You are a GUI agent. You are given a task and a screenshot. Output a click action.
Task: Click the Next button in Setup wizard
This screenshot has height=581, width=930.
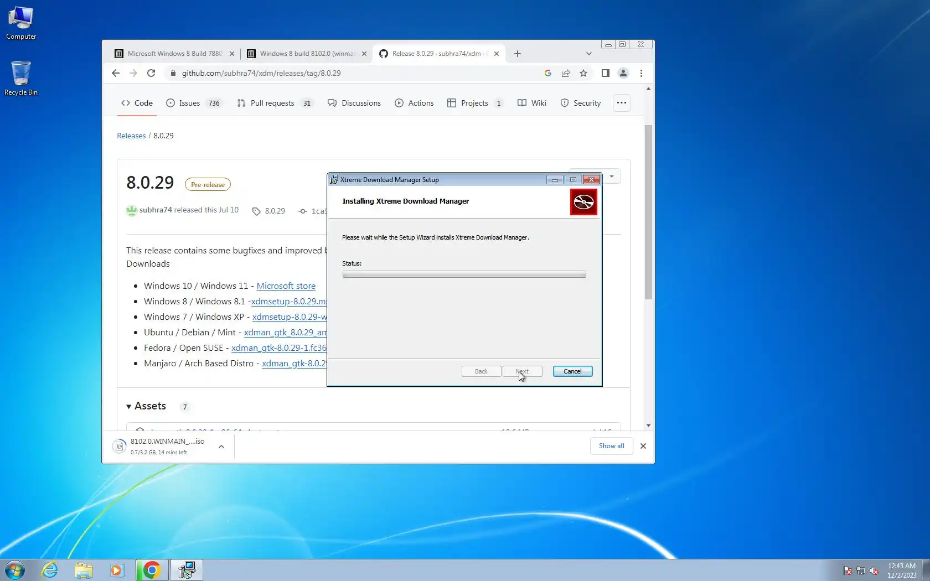tap(522, 371)
